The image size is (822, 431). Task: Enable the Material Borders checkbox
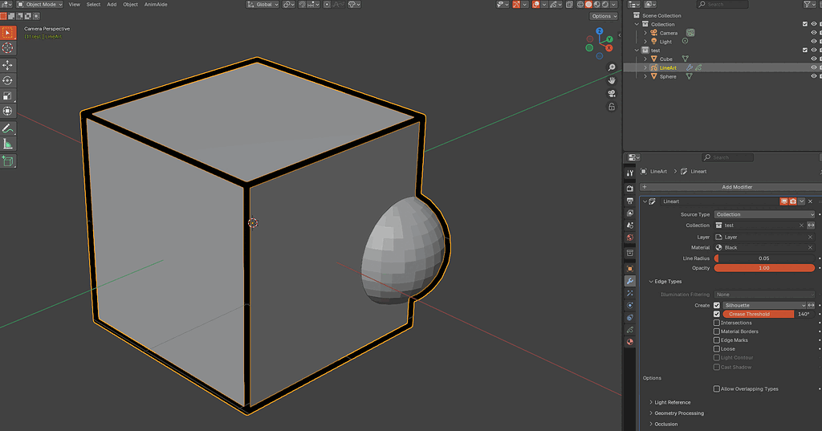(717, 331)
